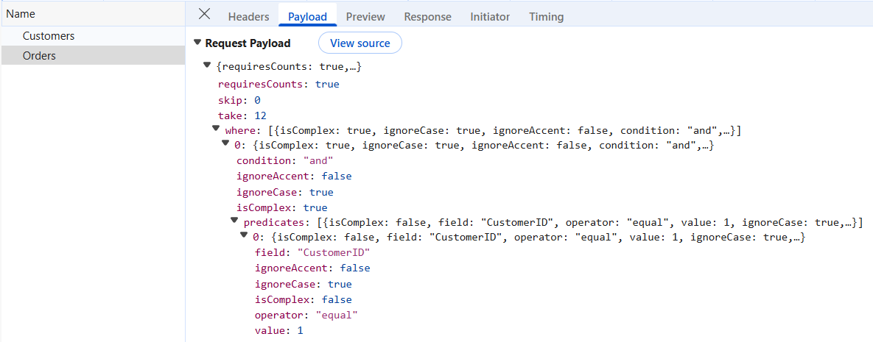Collapse the Request Payload section
The width and height of the screenshot is (873, 342).
[197, 42]
